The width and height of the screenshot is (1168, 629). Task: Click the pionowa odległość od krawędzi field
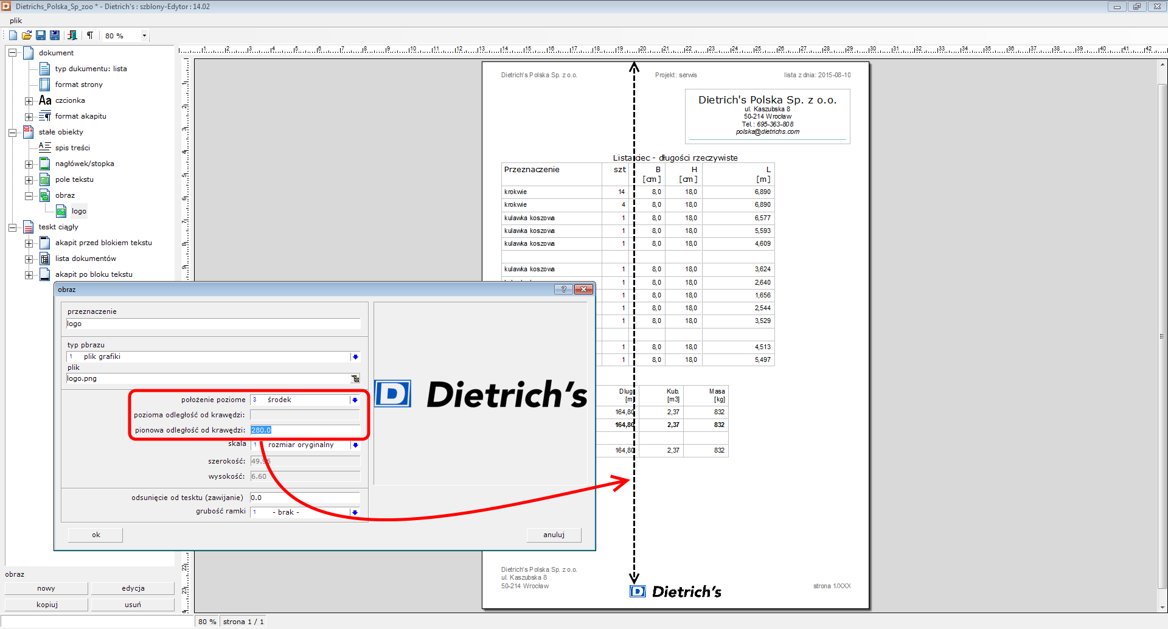(304, 430)
